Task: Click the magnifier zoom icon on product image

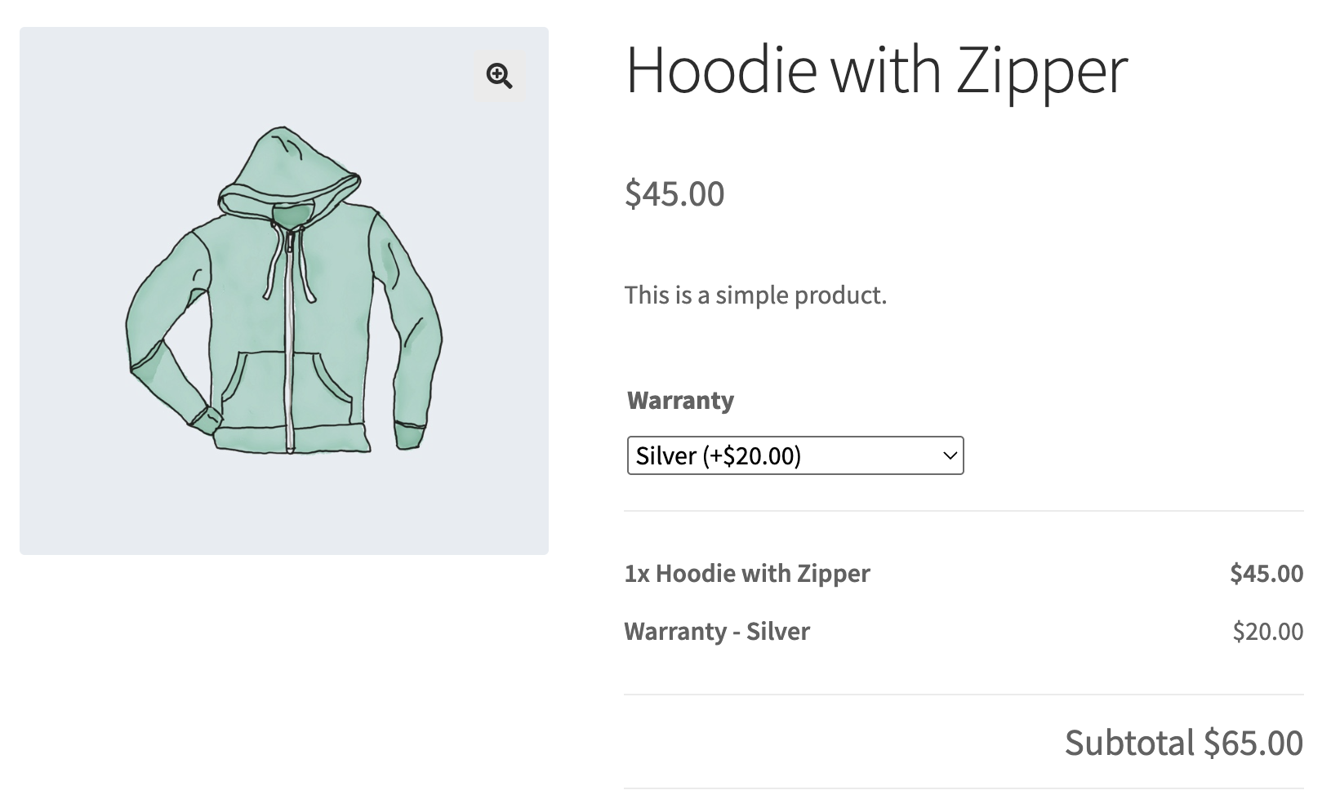Action: pos(499,76)
